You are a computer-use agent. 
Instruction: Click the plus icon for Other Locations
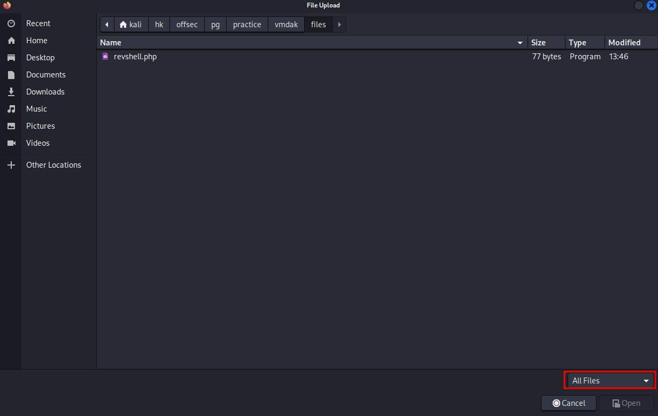coord(11,165)
